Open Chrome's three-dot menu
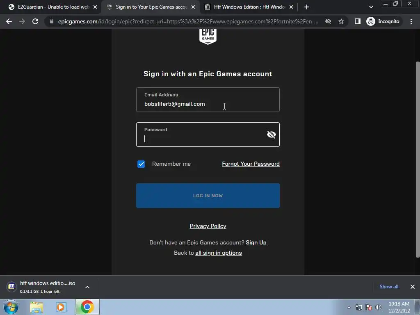 [x=411, y=21]
